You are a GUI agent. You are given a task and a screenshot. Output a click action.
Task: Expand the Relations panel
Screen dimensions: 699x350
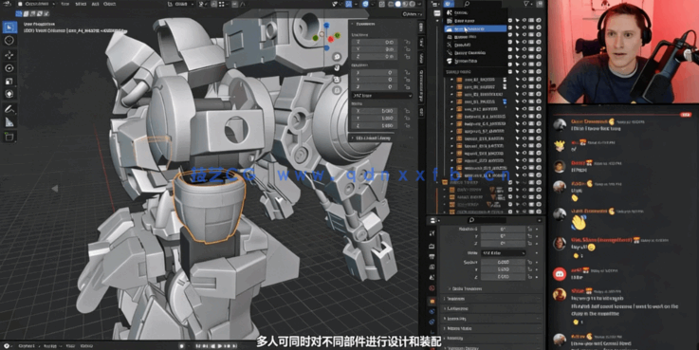455,299
